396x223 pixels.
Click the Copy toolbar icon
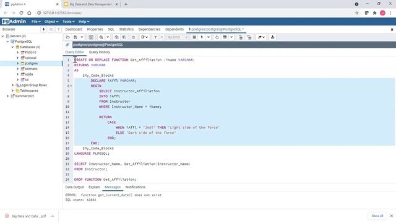coord(116,37)
